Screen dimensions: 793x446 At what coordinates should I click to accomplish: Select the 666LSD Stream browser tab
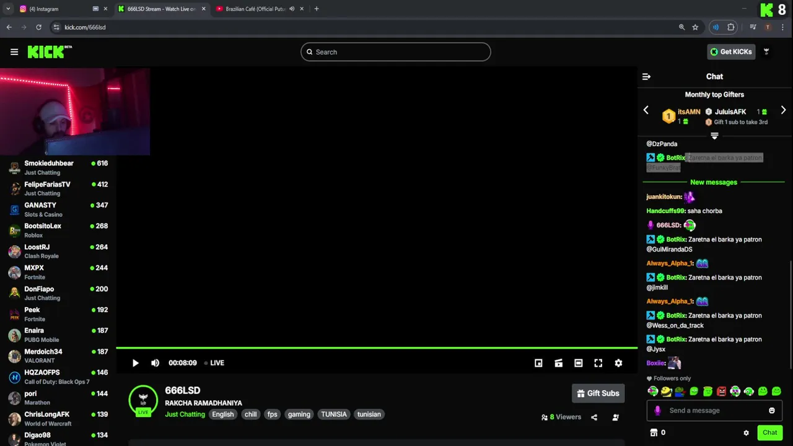point(161,9)
